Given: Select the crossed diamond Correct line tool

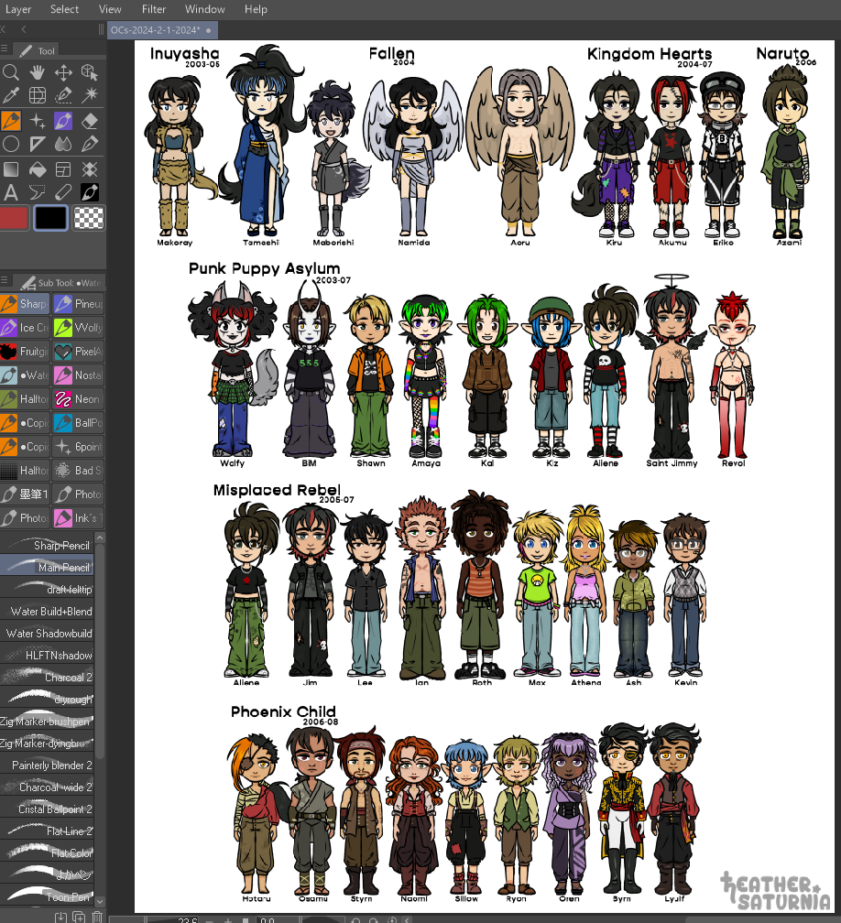Looking at the screenshot, I should pyautogui.click(x=90, y=169).
